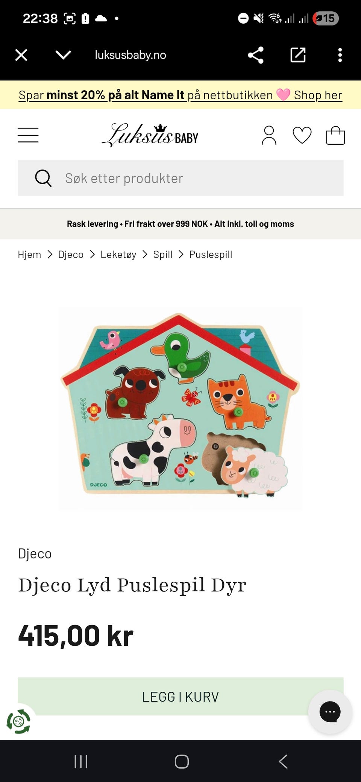This screenshot has height=782, width=361.
Task: Focus the Søk etter produkter field
Action: click(x=180, y=178)
